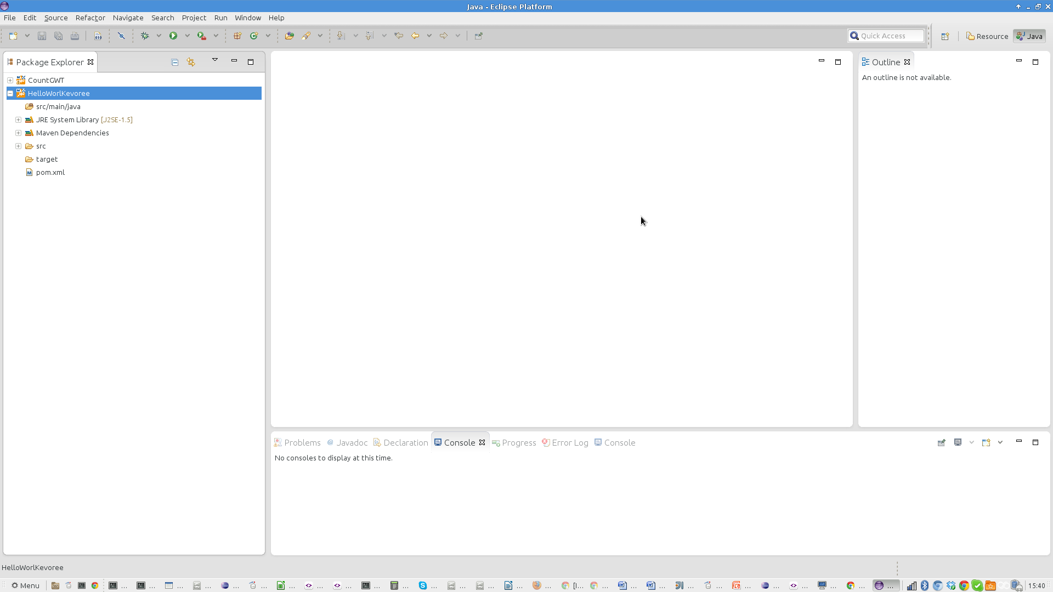The width and height of the screenshot is (1053, 592).
Task: Open the Debug dropdown arrow
Action: click(x=158, y=36)
